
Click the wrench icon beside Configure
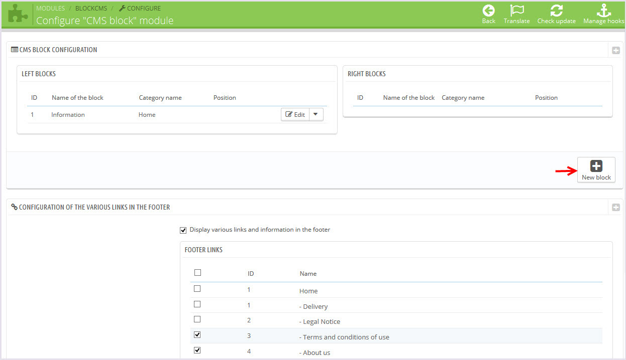(x=122, y=9)
